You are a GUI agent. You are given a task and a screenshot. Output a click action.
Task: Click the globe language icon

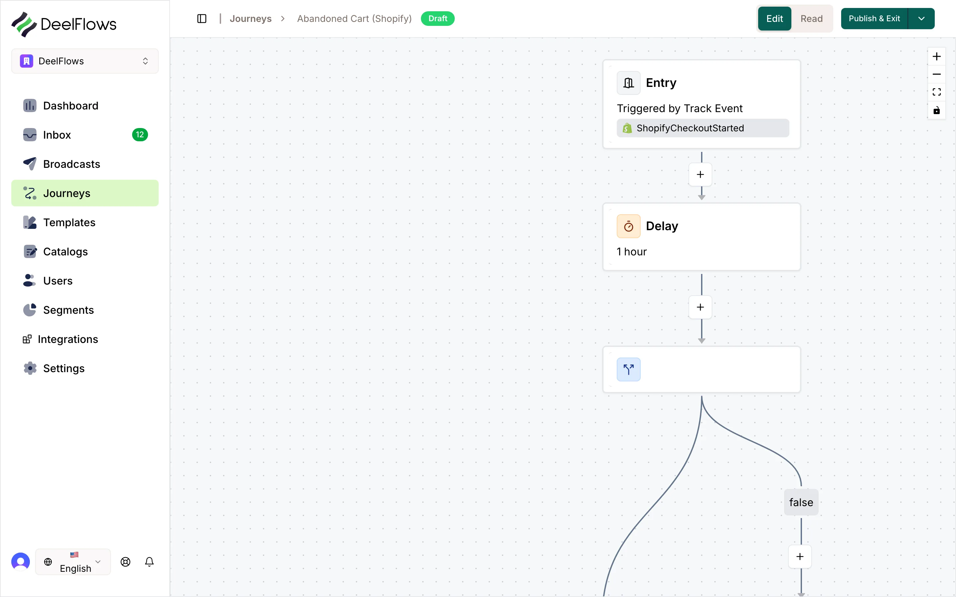click(x=48, y=562)
